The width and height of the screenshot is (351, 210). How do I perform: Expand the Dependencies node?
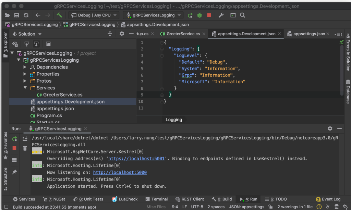[x=25, y=67]
